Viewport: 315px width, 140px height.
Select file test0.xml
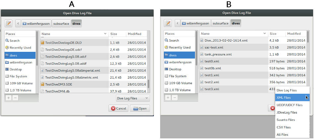tap(253, 61)
